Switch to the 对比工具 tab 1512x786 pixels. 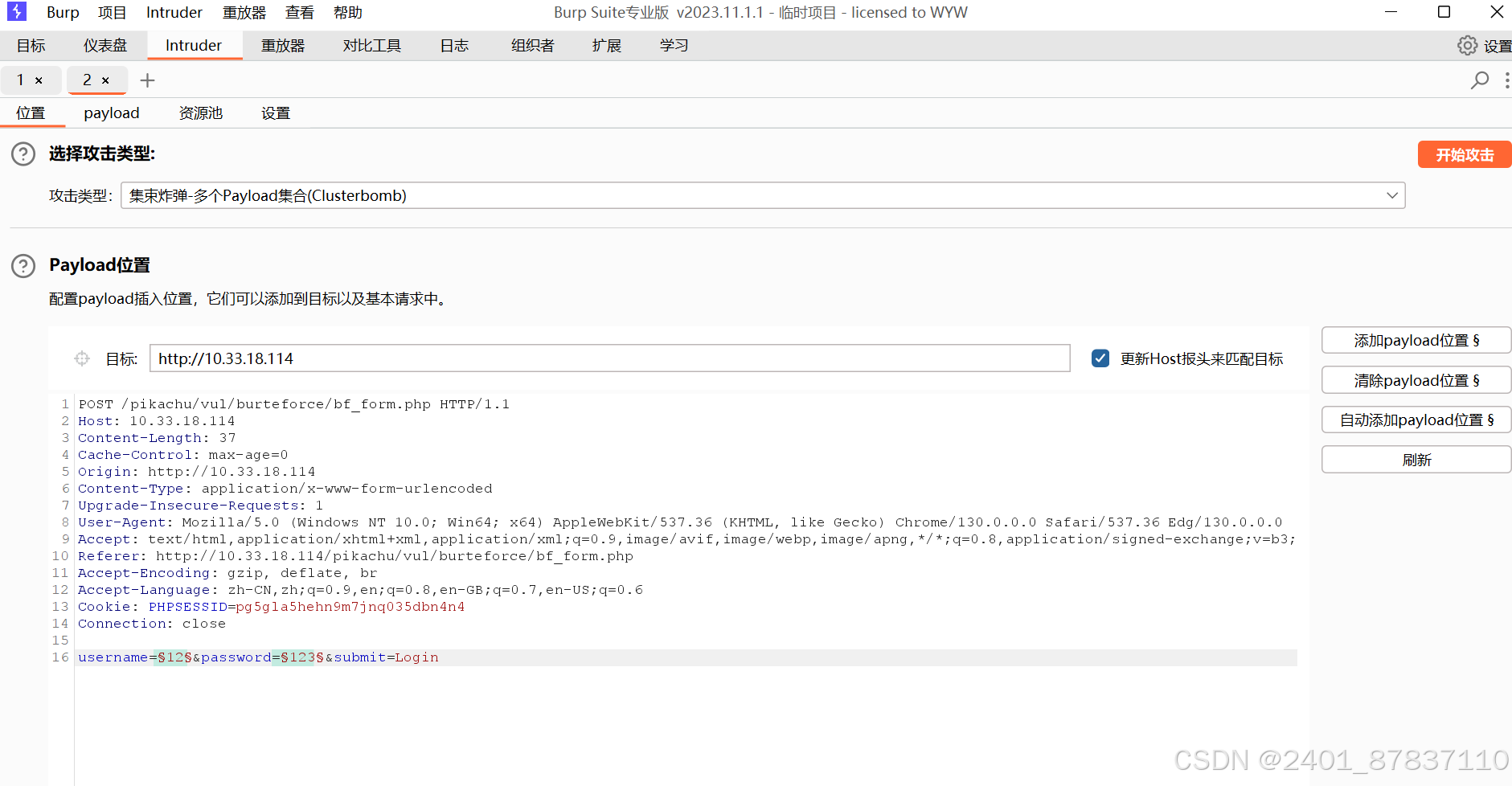(x=371, y=46)
